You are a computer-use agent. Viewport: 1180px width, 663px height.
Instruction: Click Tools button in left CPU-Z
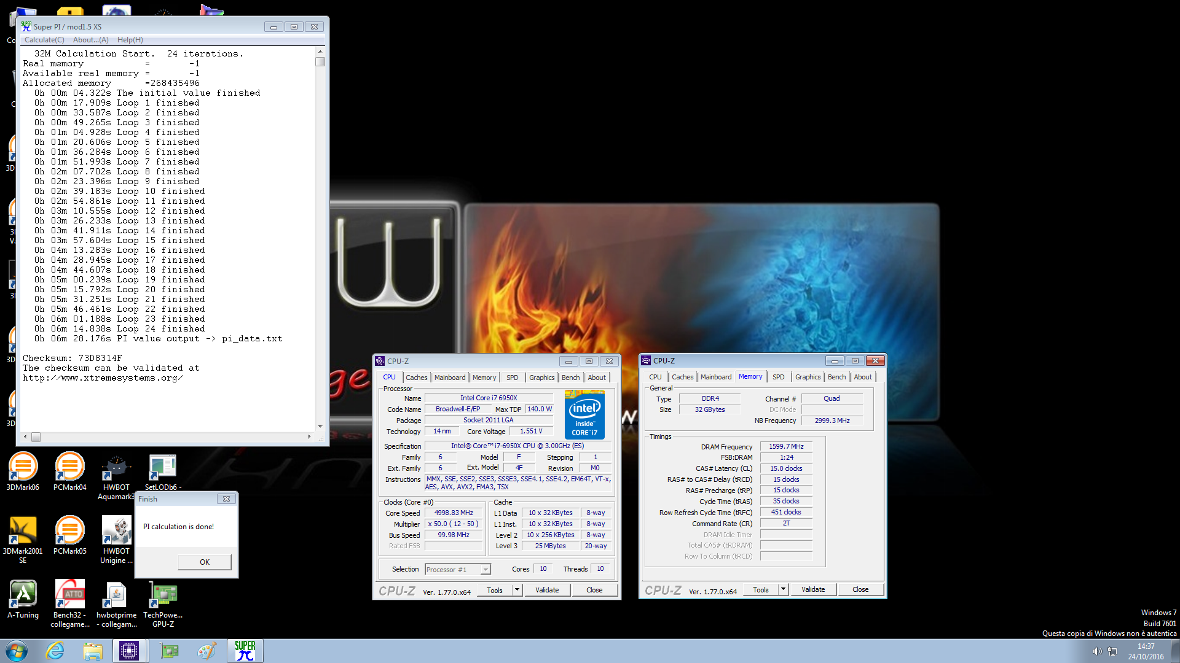(x=495, y=590)
